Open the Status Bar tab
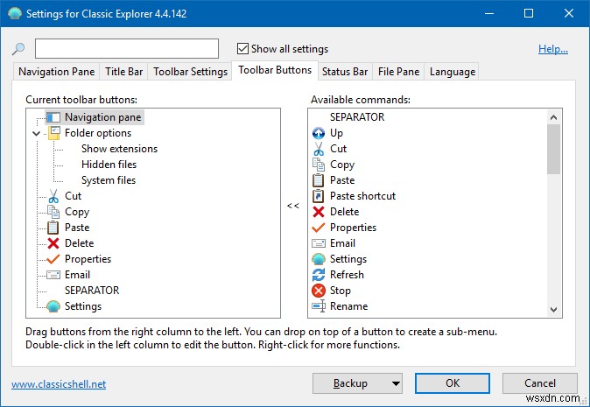The height and width of the screenshot is (407, 590). click(x=344, y=72)
